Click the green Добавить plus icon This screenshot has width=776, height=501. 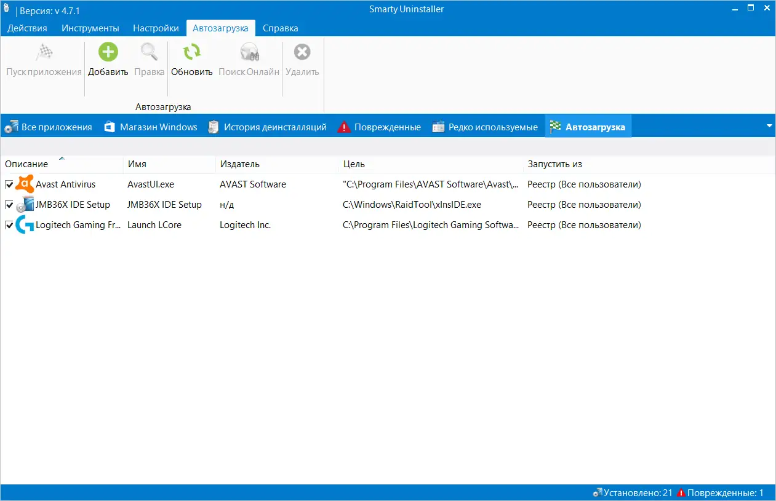pyautogui.click(x=108, y=52)
